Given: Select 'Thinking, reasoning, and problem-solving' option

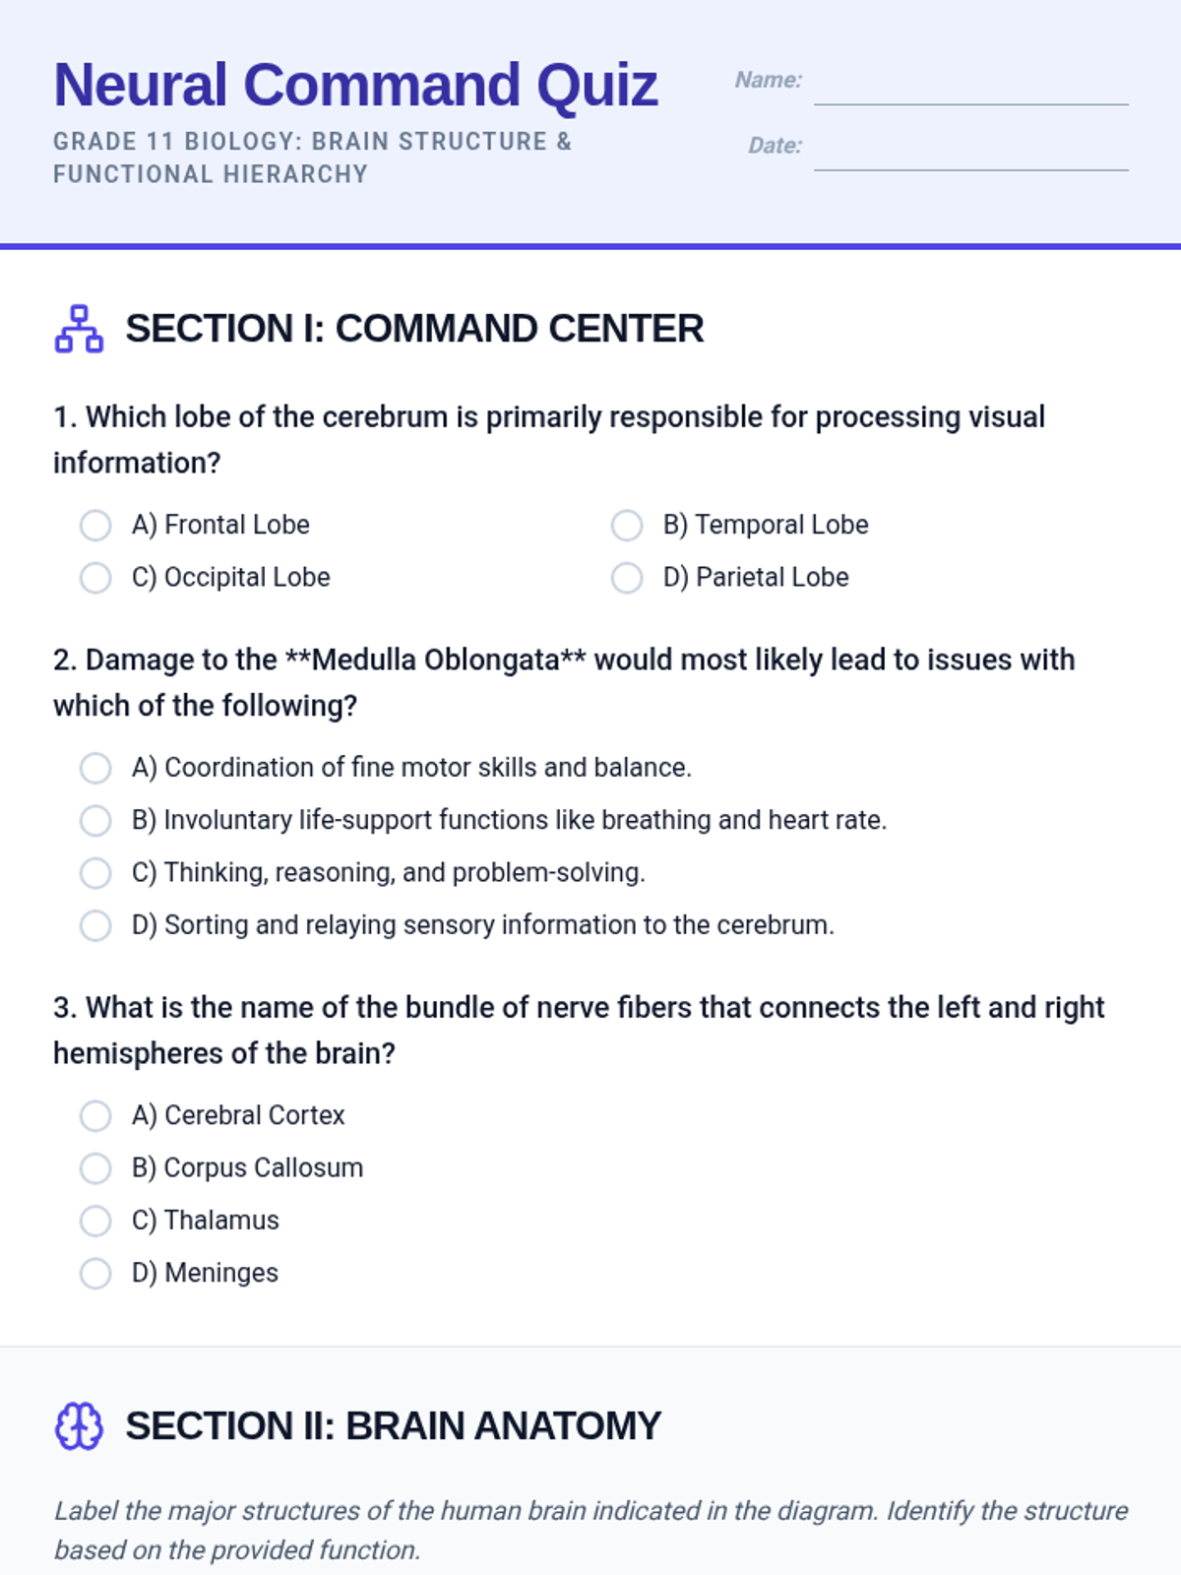Looking at the screenshot, I should (95, 873).
